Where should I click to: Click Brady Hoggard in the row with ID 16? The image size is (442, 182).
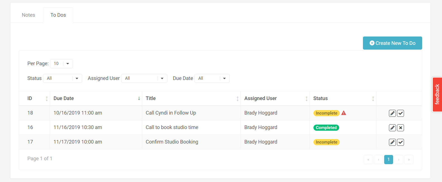click(x=261, y=127)
